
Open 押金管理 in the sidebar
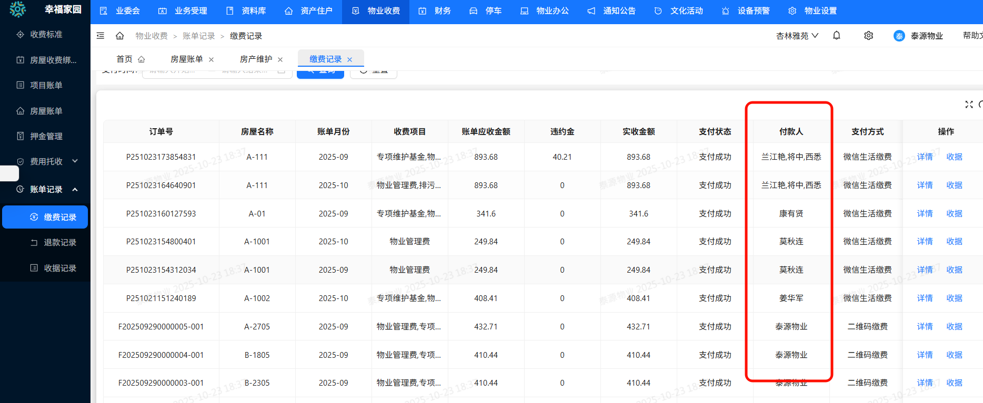(46, 136)
